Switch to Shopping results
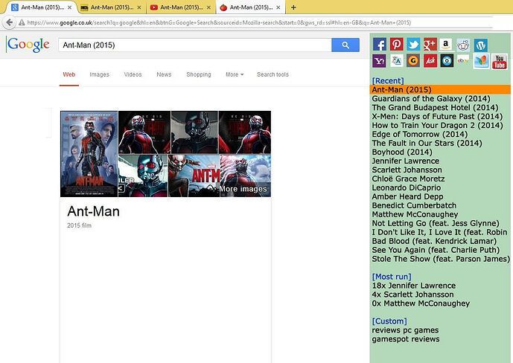This screenshot has height=363, width=513. point(199,74)
